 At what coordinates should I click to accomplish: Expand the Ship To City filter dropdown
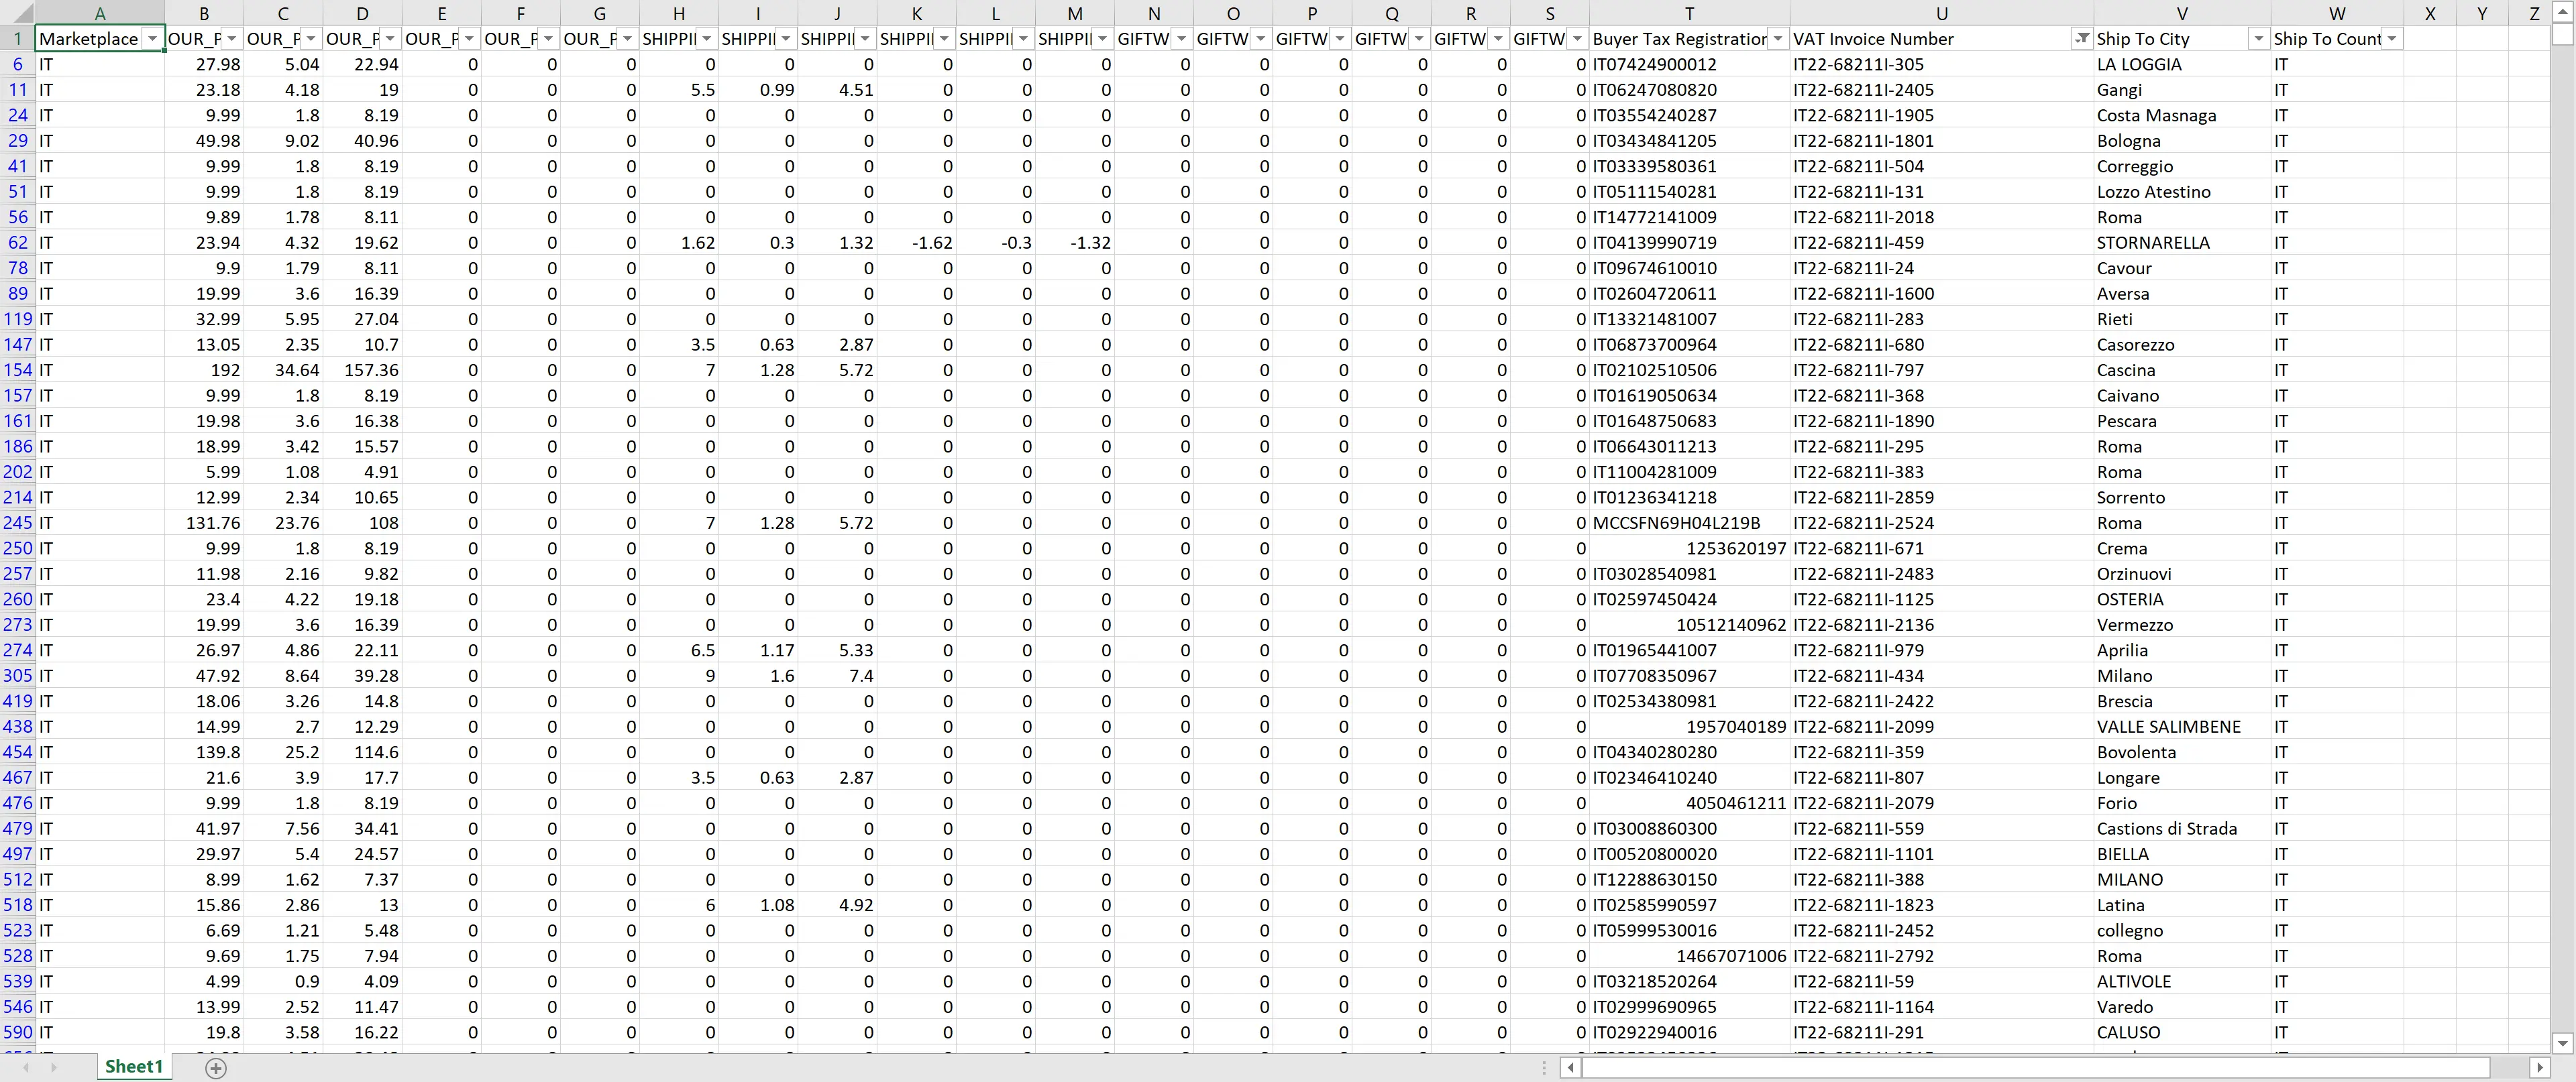(x=2258, y=39)
